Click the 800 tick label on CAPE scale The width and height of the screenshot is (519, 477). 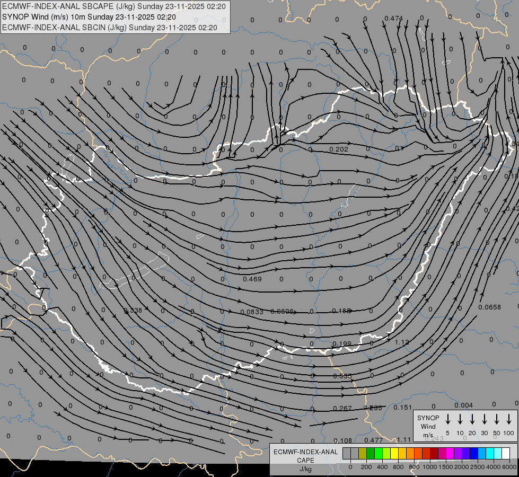point(414,467)
